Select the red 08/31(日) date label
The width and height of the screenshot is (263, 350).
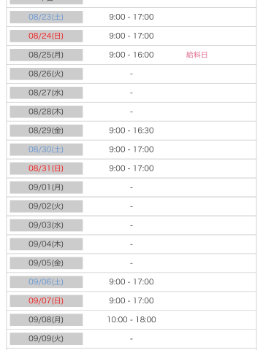click(x=46, y=168)
